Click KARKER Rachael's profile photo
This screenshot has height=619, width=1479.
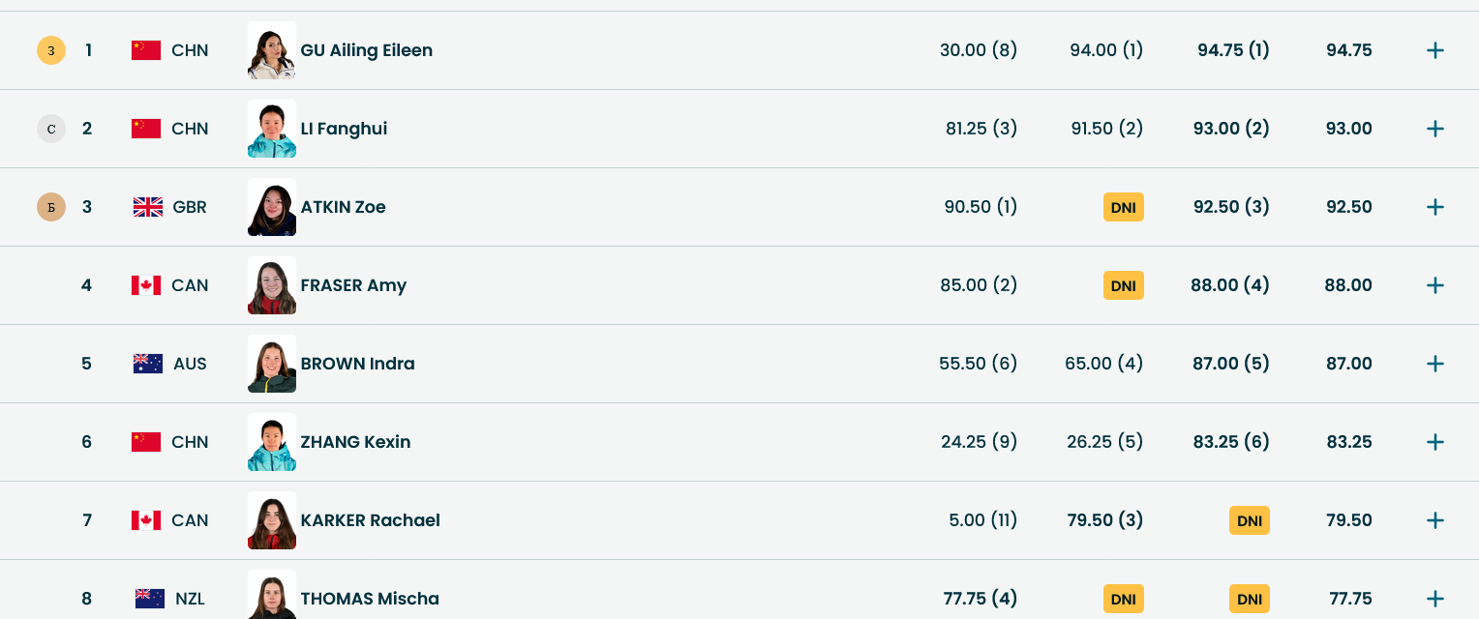pyautogui.click(x=272, y=520)
